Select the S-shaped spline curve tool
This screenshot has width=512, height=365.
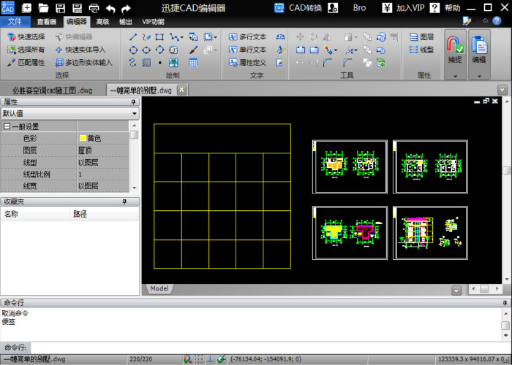click(x=132, y=62)
